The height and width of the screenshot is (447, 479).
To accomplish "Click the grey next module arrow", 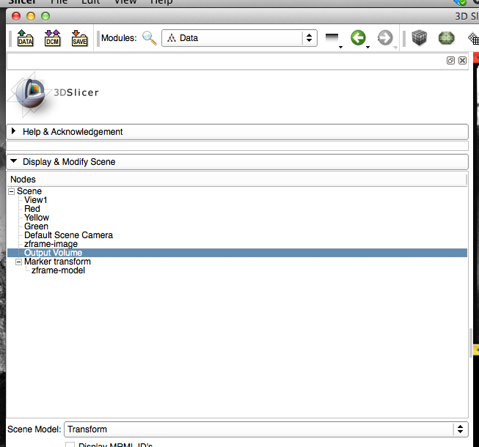I will pyautogui.click(x=385, y=38).
